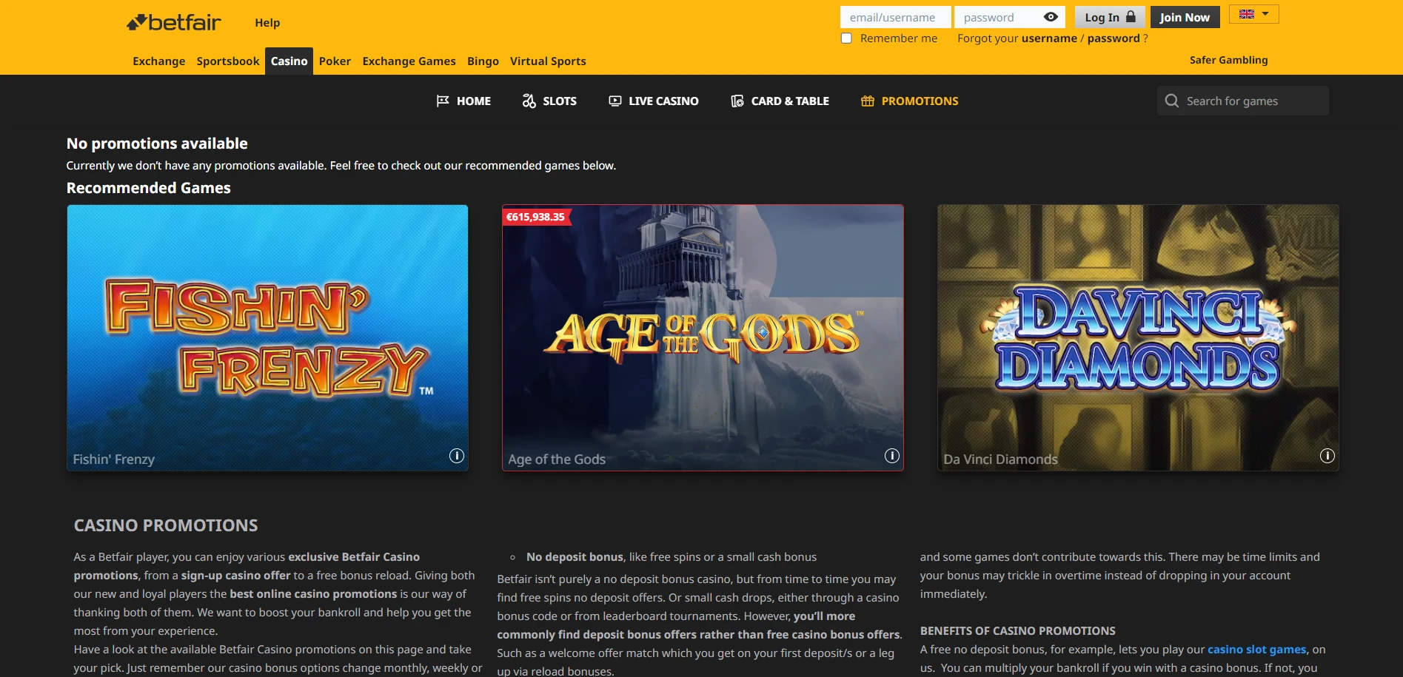
Task: Click the Join Now button
Action: tap(1185, 17)
